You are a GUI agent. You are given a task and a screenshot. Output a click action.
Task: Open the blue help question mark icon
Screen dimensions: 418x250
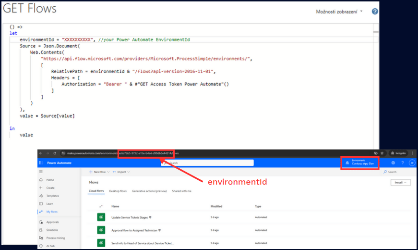[x=375, y=12]
